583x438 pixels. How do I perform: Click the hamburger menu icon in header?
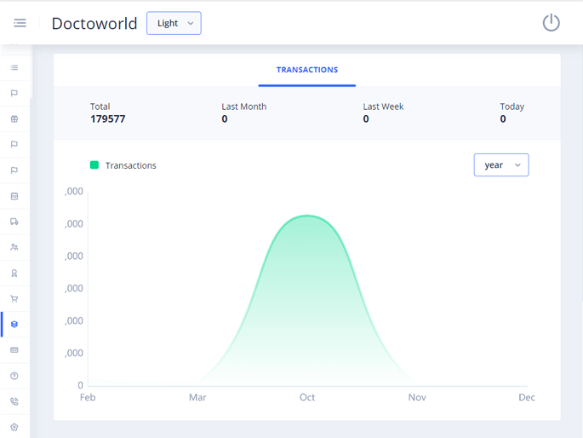(x=20, y=23)
